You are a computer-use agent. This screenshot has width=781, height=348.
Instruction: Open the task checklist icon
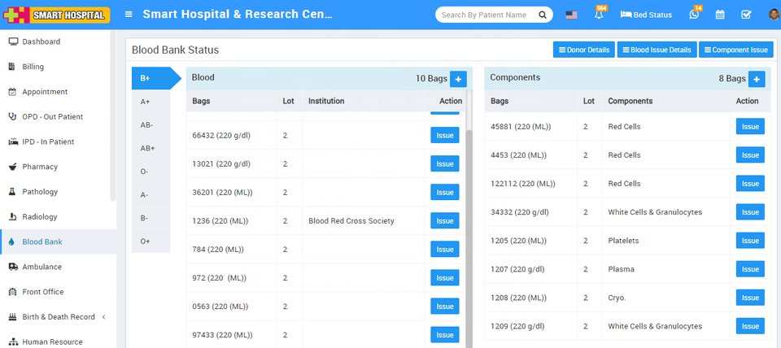point(746,15)
